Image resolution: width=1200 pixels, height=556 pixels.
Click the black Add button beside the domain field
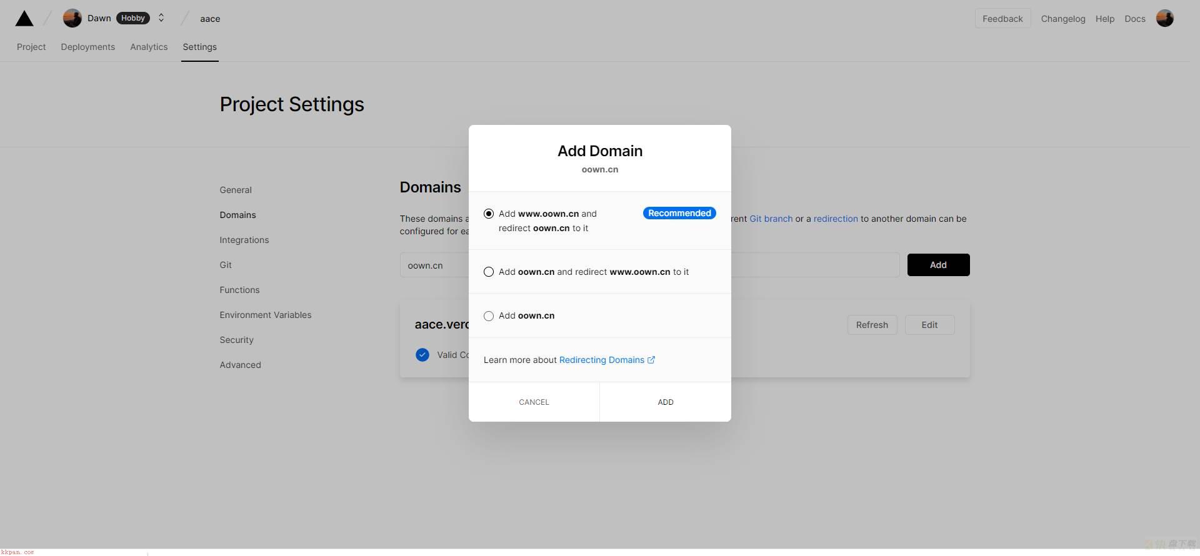tap(938, 265)
